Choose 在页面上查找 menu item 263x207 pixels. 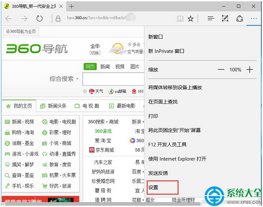[163, 102]
